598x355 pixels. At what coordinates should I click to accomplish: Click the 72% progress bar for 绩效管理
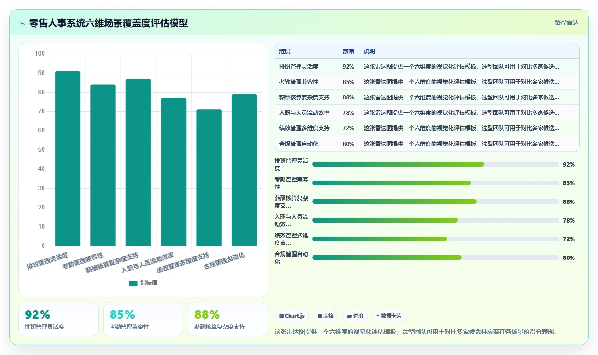435,239
